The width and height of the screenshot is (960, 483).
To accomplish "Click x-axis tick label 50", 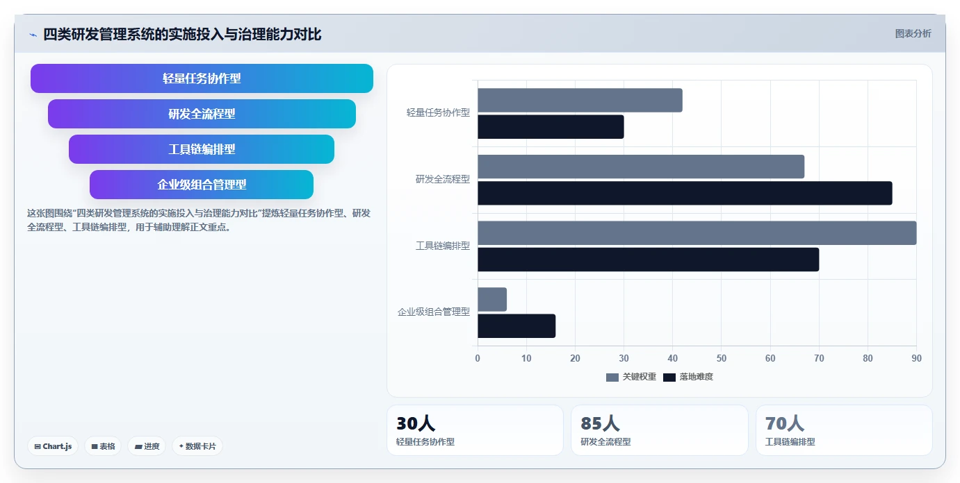I will (x=722, y=358).
